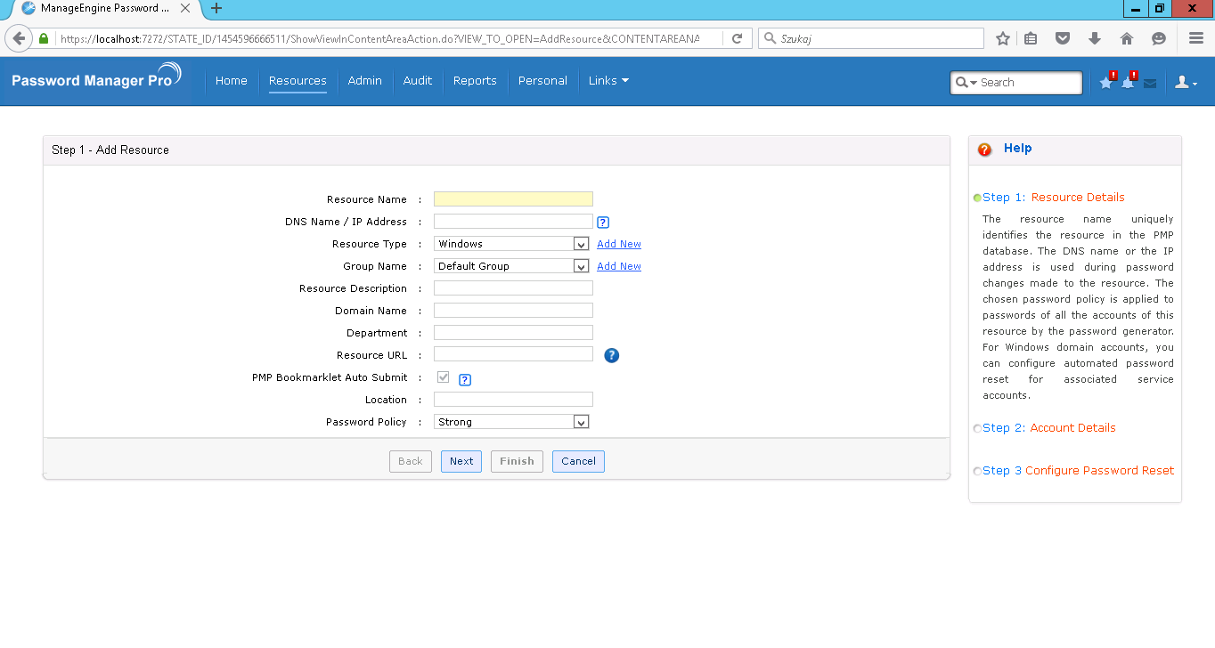Focus the Department input field
The image size is (1215, 648).
[x=513, y=333]
